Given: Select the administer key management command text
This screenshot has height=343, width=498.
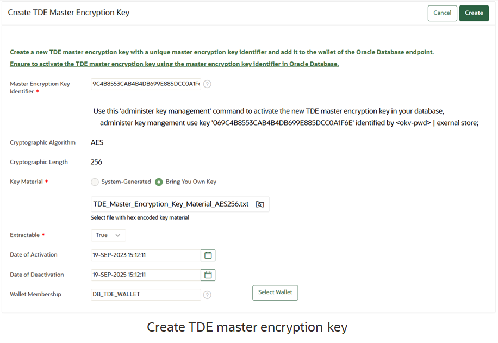Looking at the screenshot, I should click(x=287, y=123).
